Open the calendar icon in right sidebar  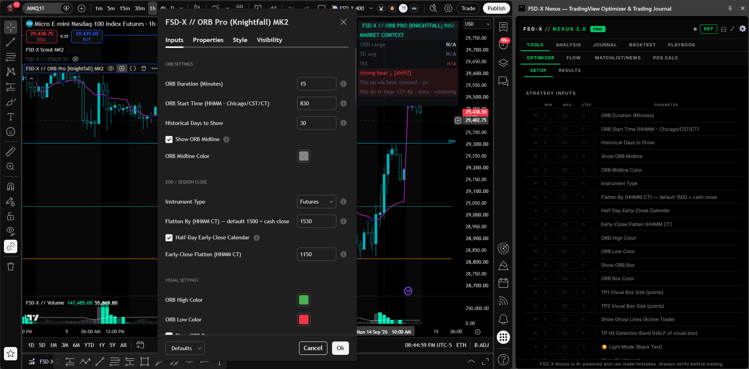(503, 283)
